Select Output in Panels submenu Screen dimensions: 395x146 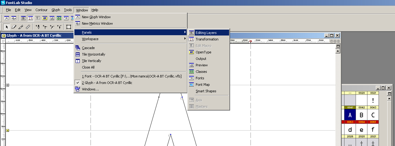coord(208,59)
